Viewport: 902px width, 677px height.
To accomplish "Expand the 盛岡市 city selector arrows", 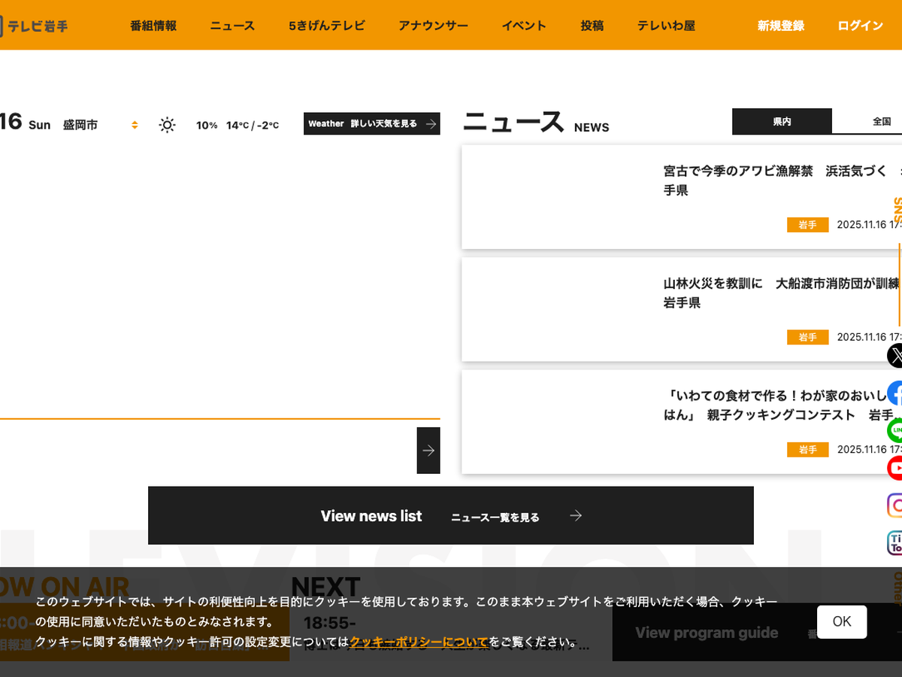I will 135,125.
